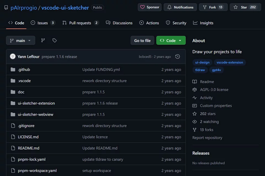265x176 pixels.
Task: Click the stars icon in About
Action: pos(195,114)
